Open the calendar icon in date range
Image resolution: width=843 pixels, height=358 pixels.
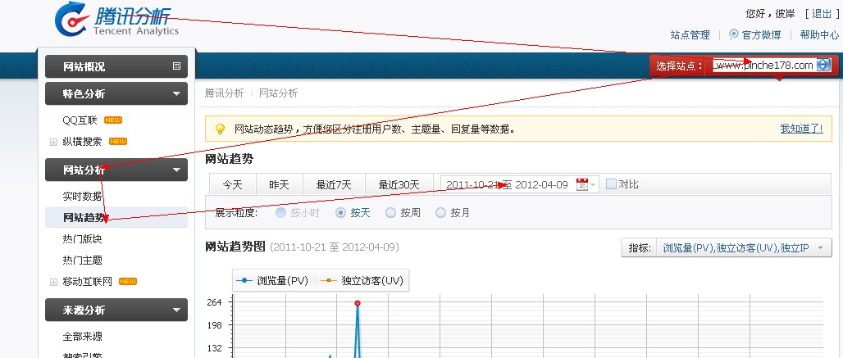point(581,184)
